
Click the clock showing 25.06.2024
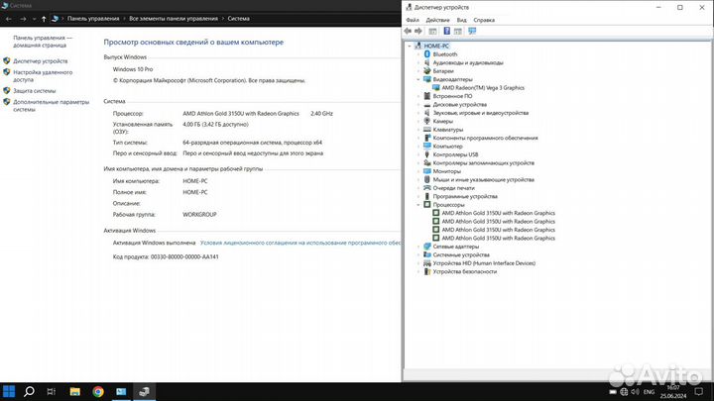pos(673,392)
